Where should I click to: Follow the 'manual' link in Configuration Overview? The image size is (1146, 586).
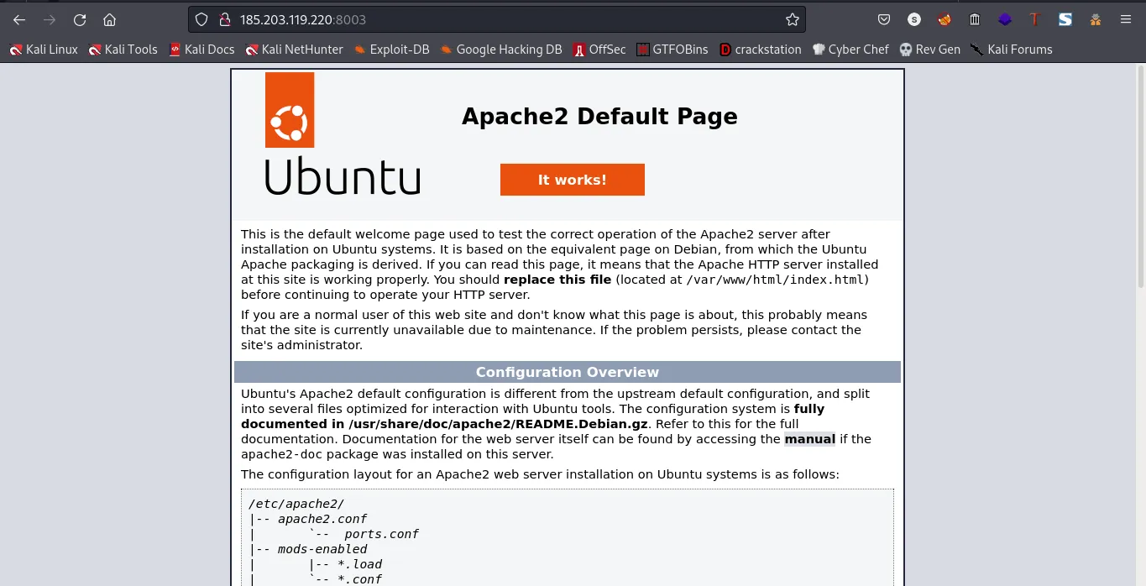(809, 439)
